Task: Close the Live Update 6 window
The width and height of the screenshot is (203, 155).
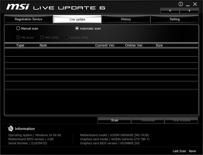Action: 195,4
